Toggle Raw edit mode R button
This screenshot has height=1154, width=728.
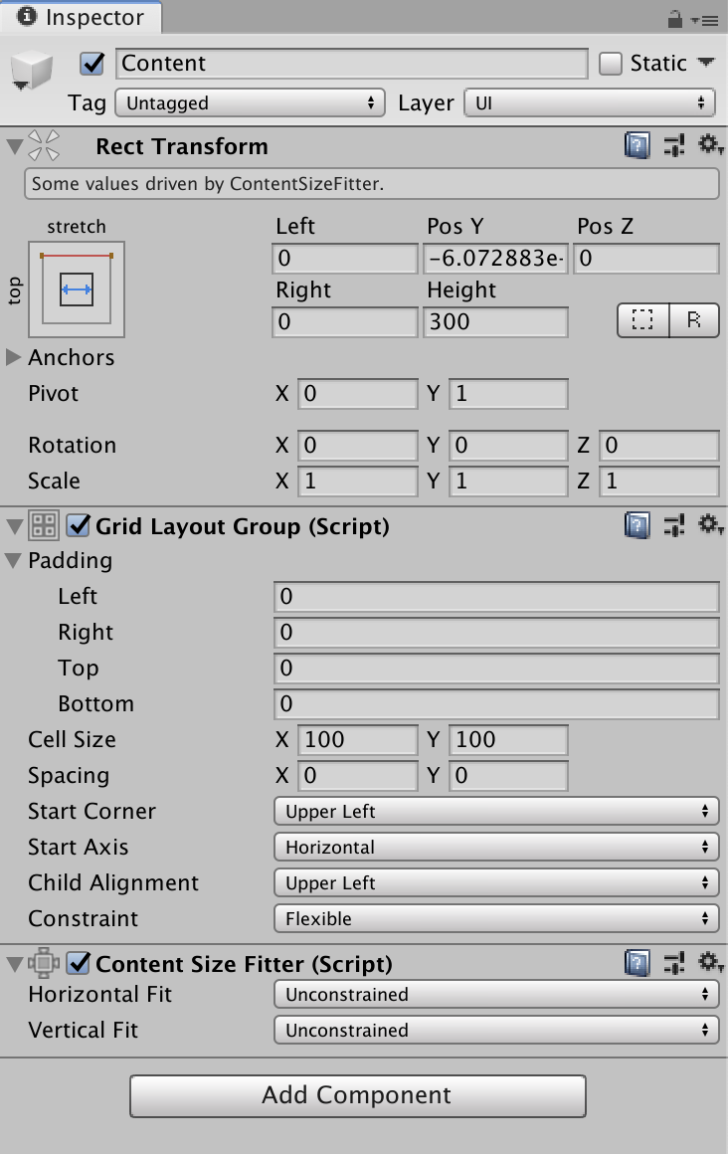tap(694, 320)
